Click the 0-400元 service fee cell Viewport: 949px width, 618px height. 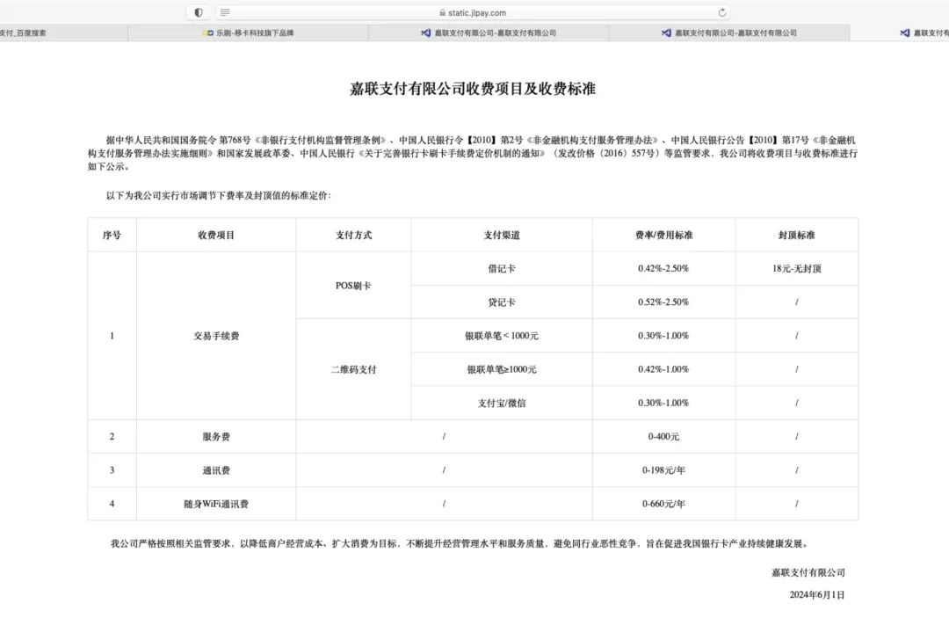point(663,437)
